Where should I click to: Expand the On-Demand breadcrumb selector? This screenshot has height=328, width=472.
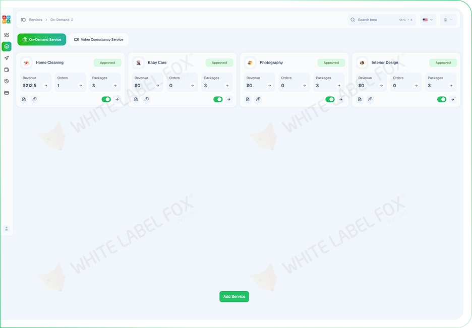62,20
